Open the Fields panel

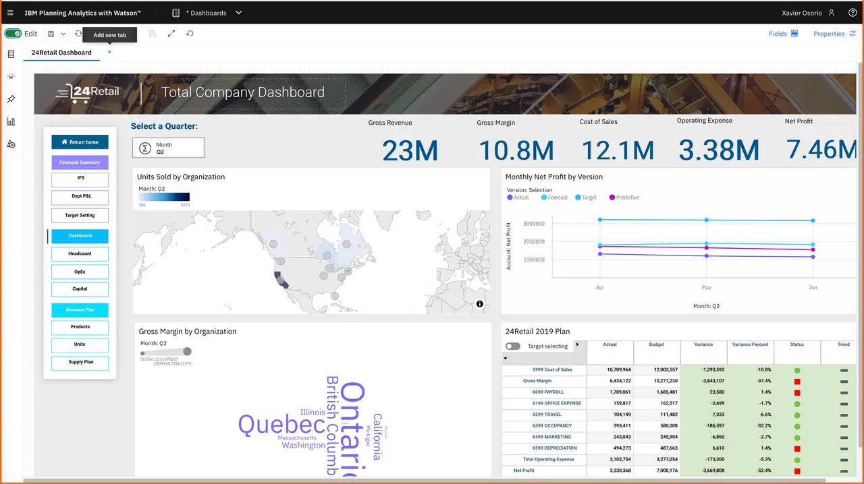(x=783, y=34)
